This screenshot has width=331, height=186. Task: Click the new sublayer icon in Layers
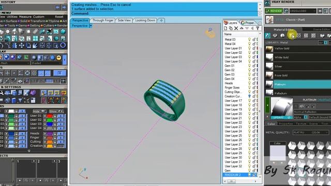[231, 28]
